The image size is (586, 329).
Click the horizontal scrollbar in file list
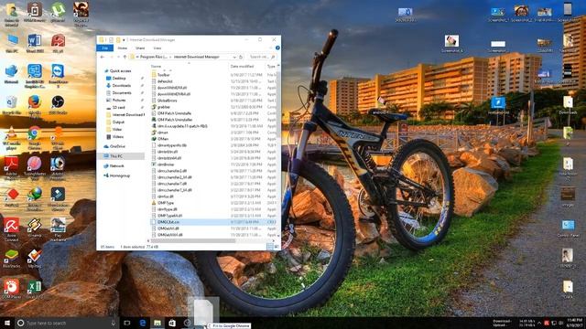click(192, 241)
